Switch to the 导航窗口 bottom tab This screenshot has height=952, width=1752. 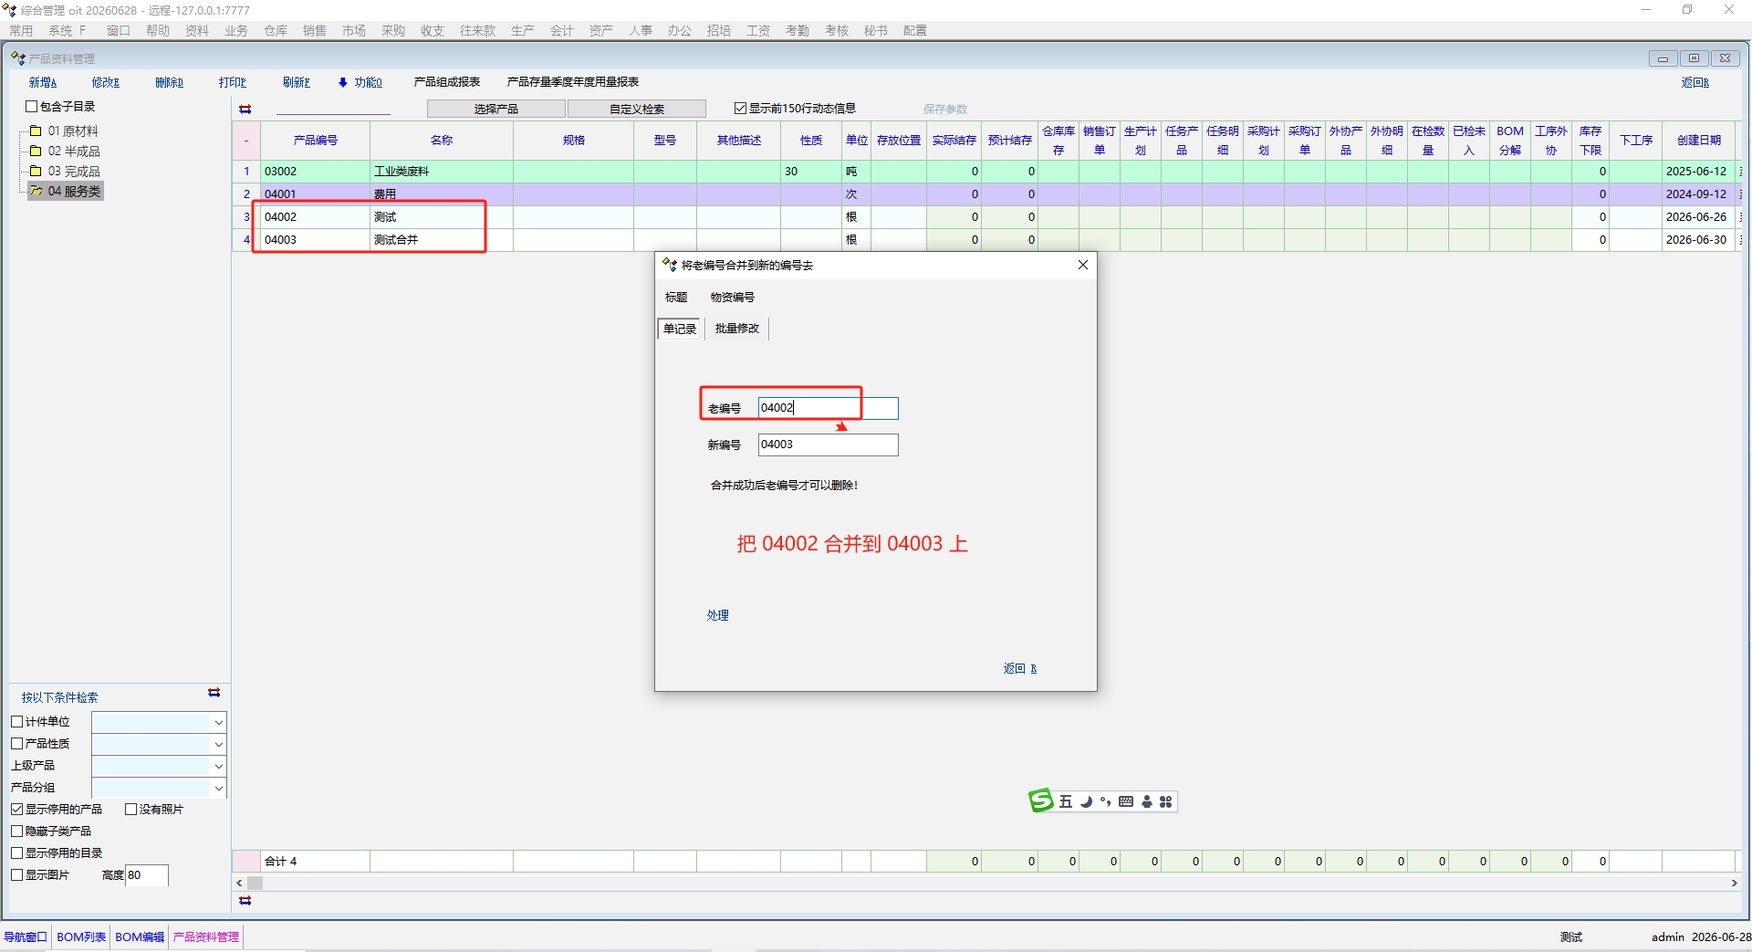(x=26, y=937)
